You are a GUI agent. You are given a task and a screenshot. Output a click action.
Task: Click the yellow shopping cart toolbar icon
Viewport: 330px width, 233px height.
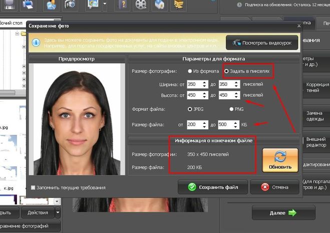[176, 5]
